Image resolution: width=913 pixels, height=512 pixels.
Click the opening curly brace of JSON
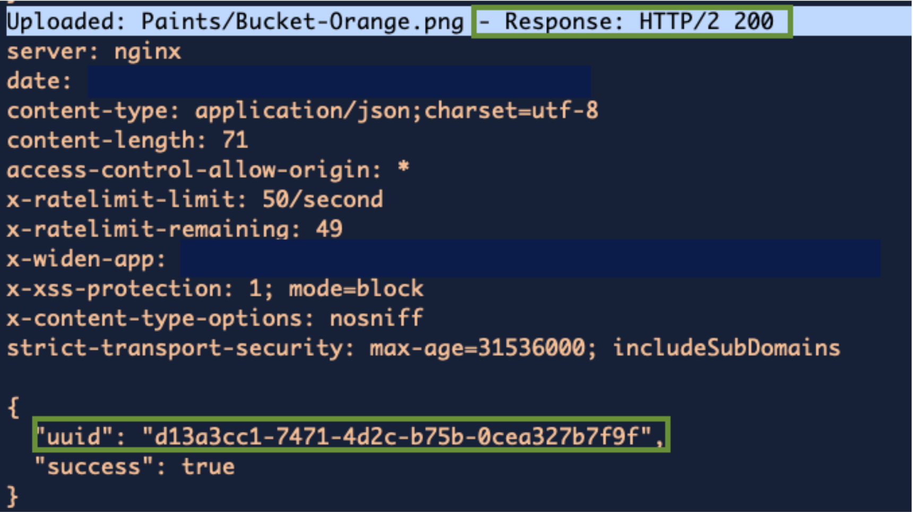point(13,407)
